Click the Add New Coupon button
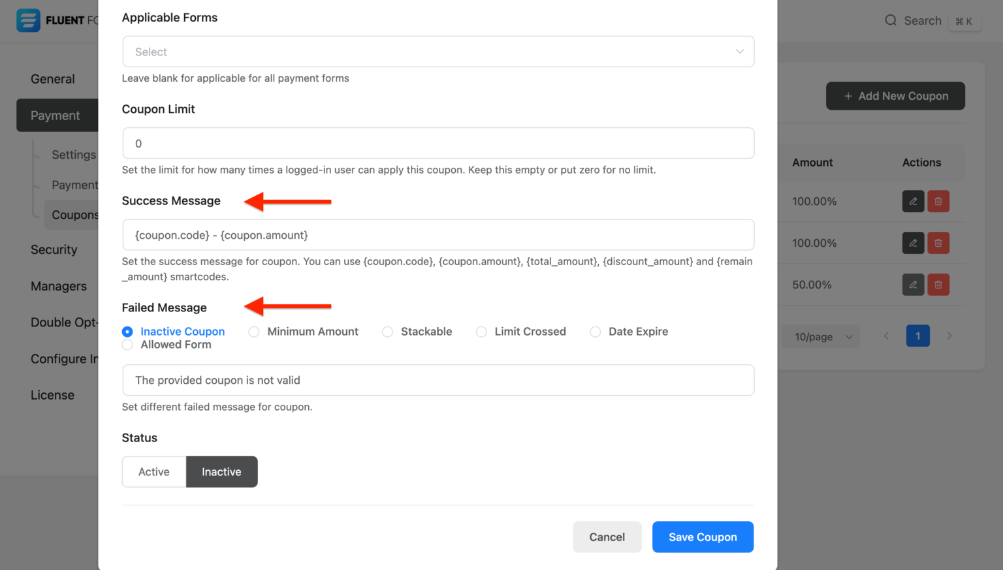This screenshot has width=1003, height=570. (x=895, y=95)
